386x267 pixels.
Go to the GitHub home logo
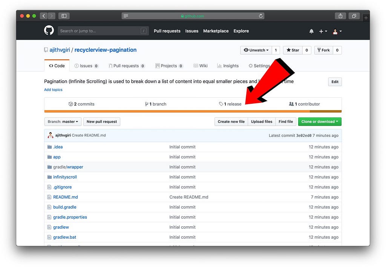49,31
